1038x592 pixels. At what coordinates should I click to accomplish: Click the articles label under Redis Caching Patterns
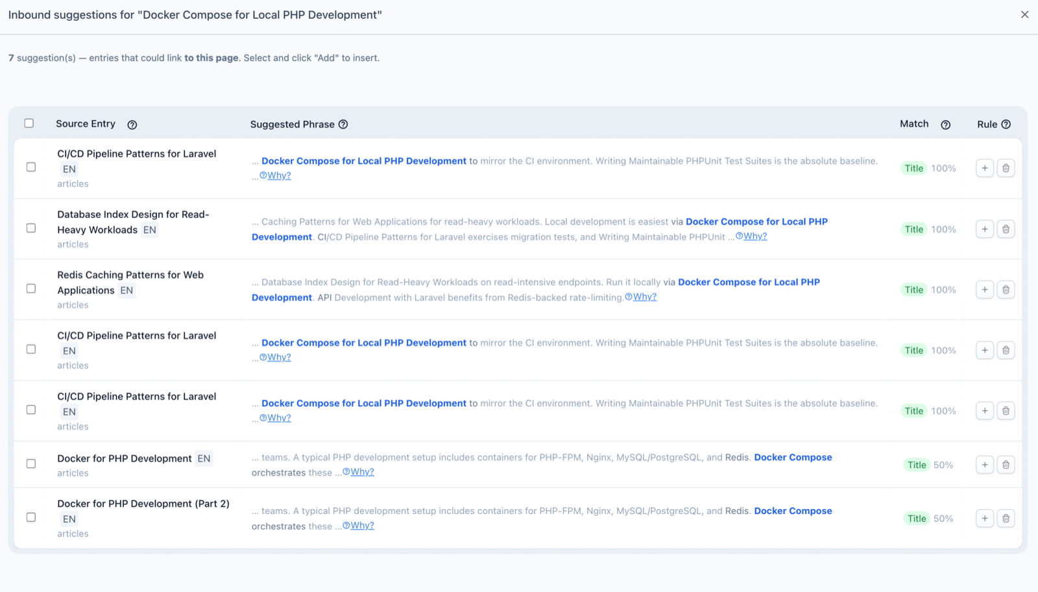click(73, 305)
